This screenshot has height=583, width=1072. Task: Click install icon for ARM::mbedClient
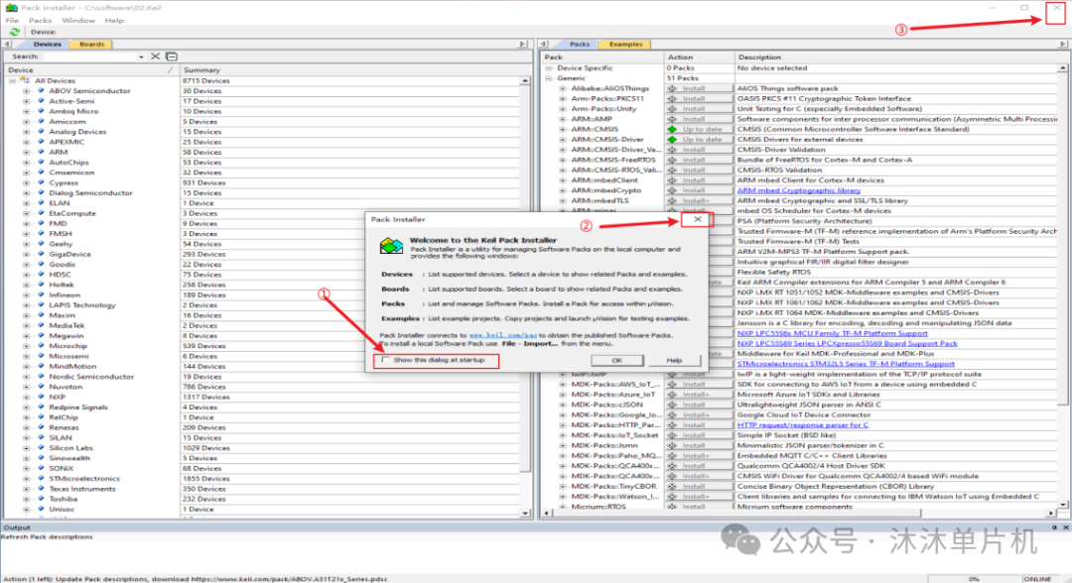click(x=672, y=180)
